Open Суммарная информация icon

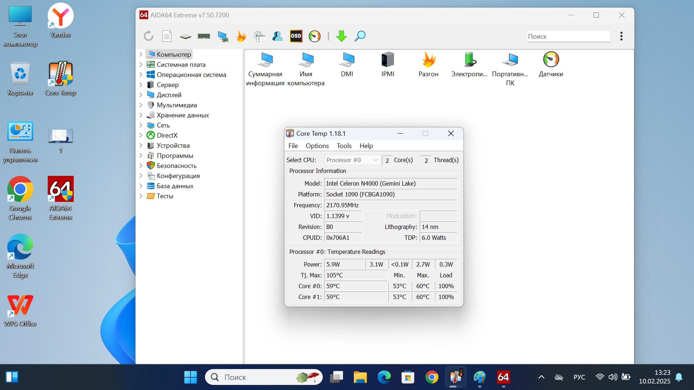pyautogui.click(x=265, y=69)
